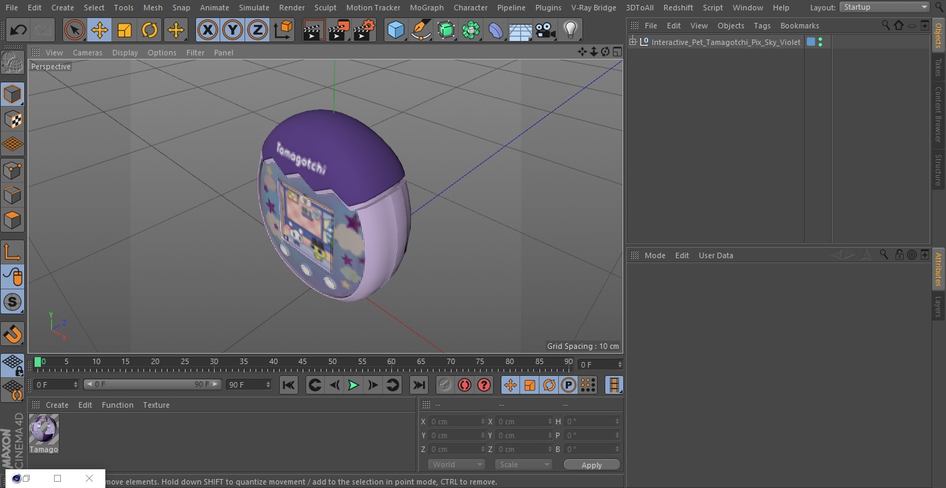Toggle autokeying button
Screen dimensions: 946x488
tap(465, 385)
